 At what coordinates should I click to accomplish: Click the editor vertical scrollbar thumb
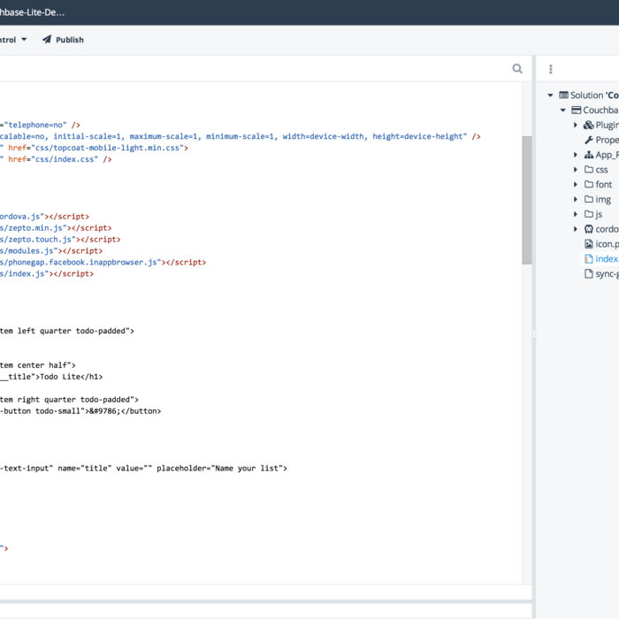527,200
